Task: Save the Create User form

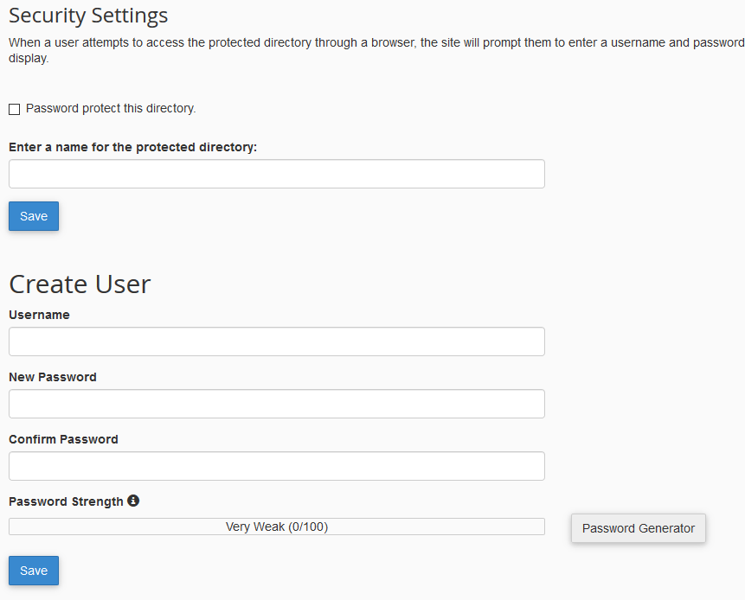Action: point(34,570)
